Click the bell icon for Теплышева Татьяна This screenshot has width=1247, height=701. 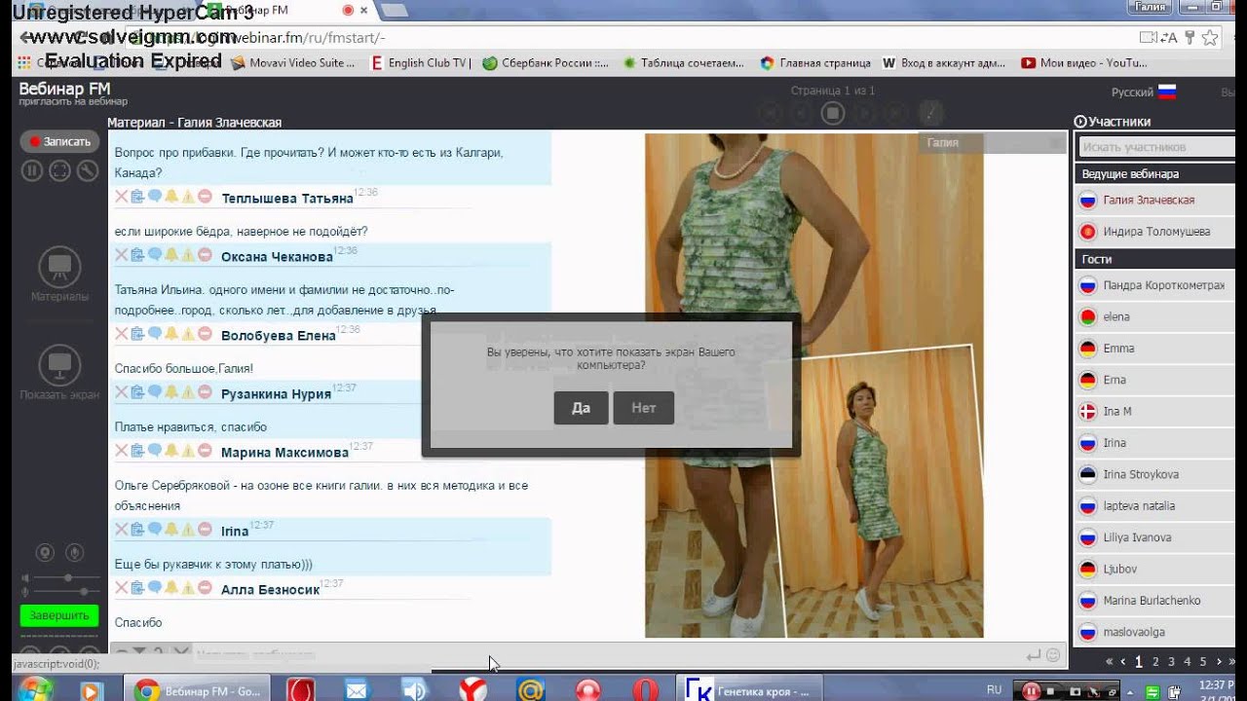(170, 197)
